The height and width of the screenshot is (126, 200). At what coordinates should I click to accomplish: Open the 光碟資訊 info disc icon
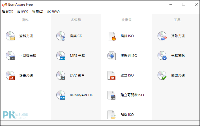coord(162,56)
